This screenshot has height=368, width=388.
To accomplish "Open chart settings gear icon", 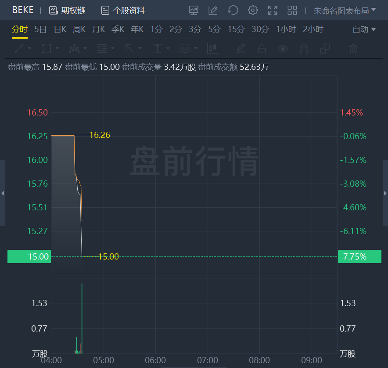I will [x=253, y=11].
